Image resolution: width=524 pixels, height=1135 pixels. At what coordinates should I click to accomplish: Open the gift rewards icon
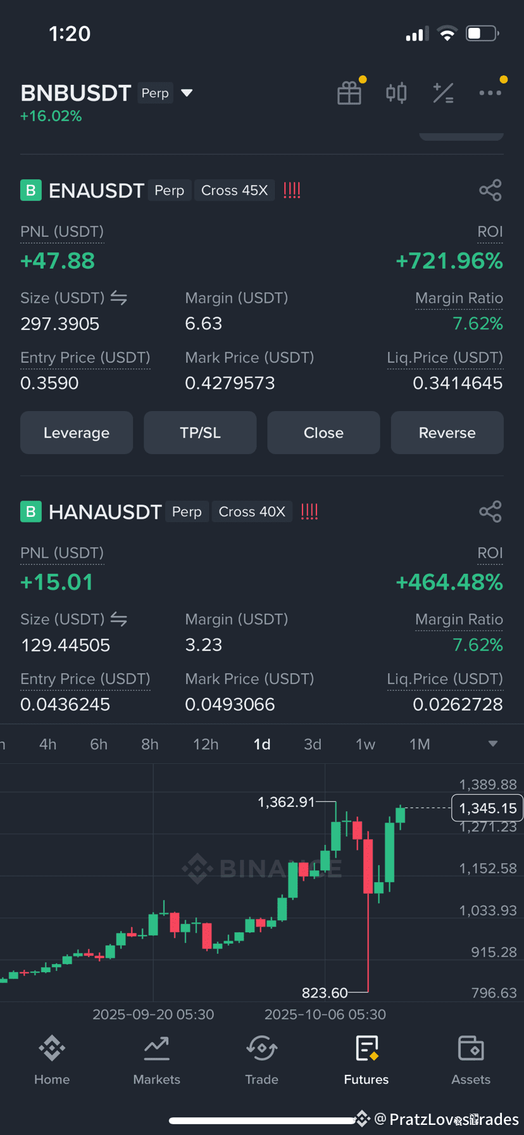349,93
